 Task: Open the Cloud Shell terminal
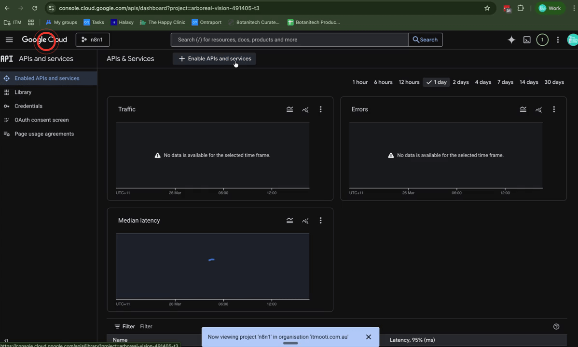[x=527, y=40]
